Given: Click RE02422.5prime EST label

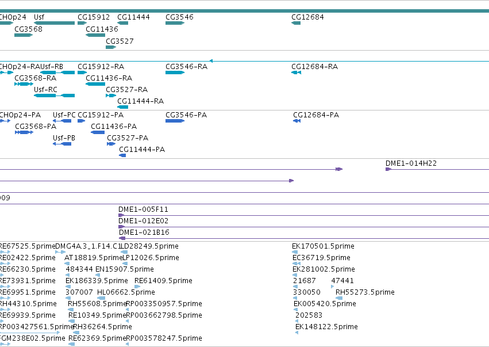Looking at the screenshot, I should (x=28, y=258).
